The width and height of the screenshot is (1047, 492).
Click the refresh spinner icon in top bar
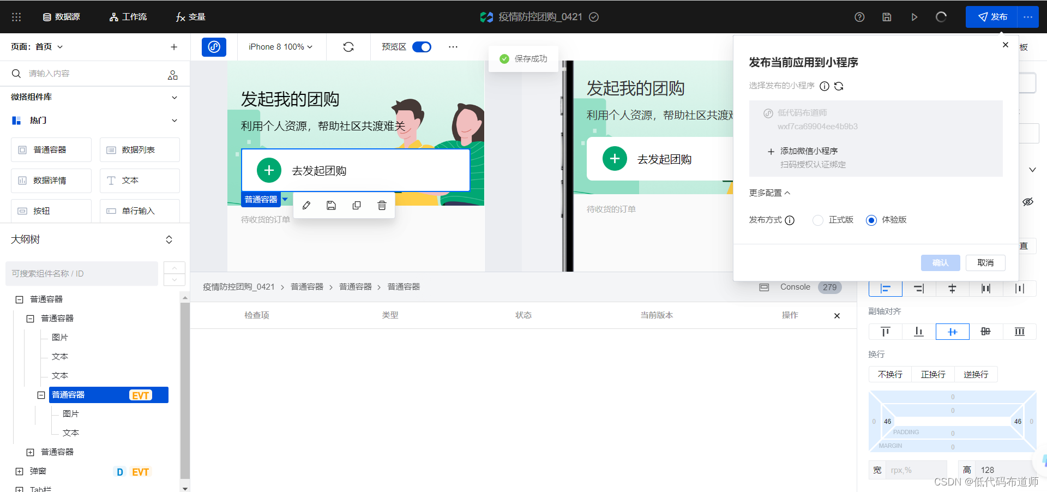[941, 17]
